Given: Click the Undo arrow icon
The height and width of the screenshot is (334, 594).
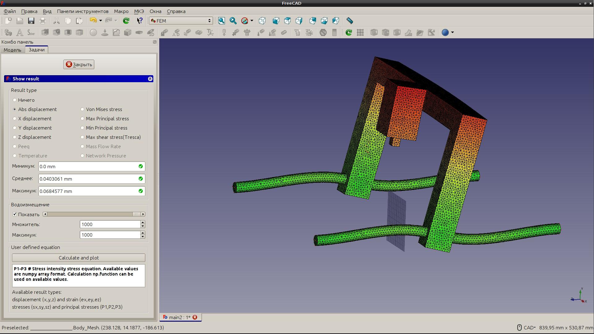Looking at the screenshot, I should (x=93, y=21).
